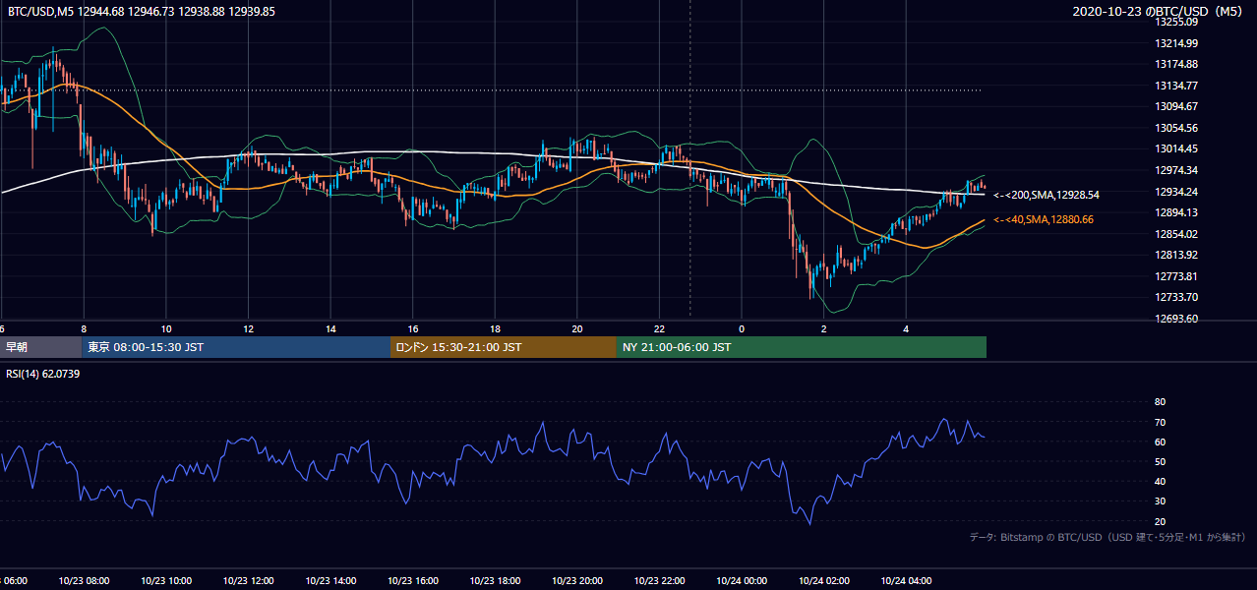Click RSI axis level 20
The width and height of the screenshot is (1257, 590).
[x=1160, y=521]
